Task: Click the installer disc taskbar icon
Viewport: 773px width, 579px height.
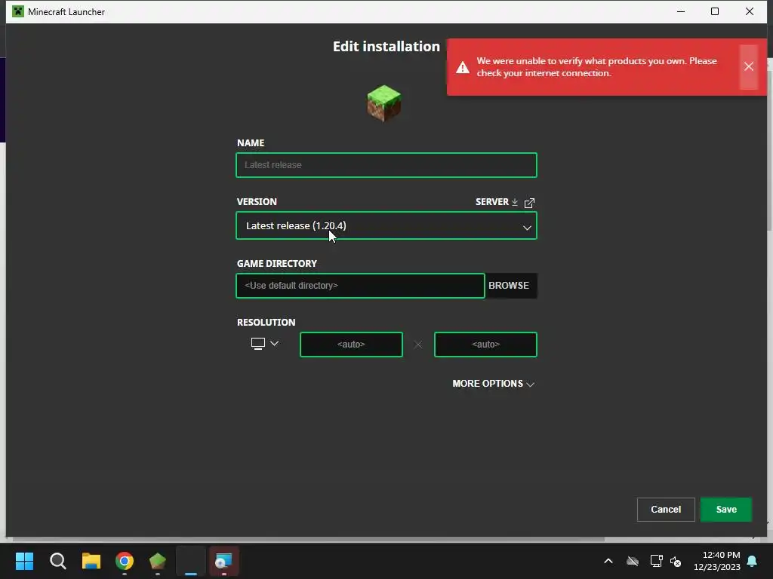Action: pyautogui.click(x=224, y=561)
